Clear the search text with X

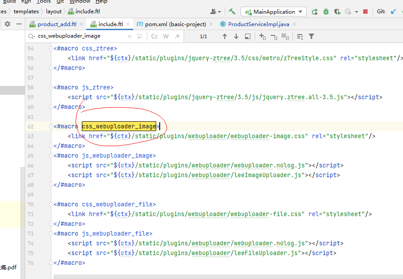130,36
